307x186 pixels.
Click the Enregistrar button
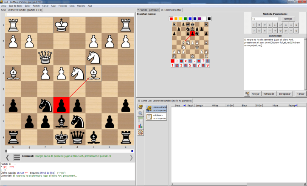point(284,93)
